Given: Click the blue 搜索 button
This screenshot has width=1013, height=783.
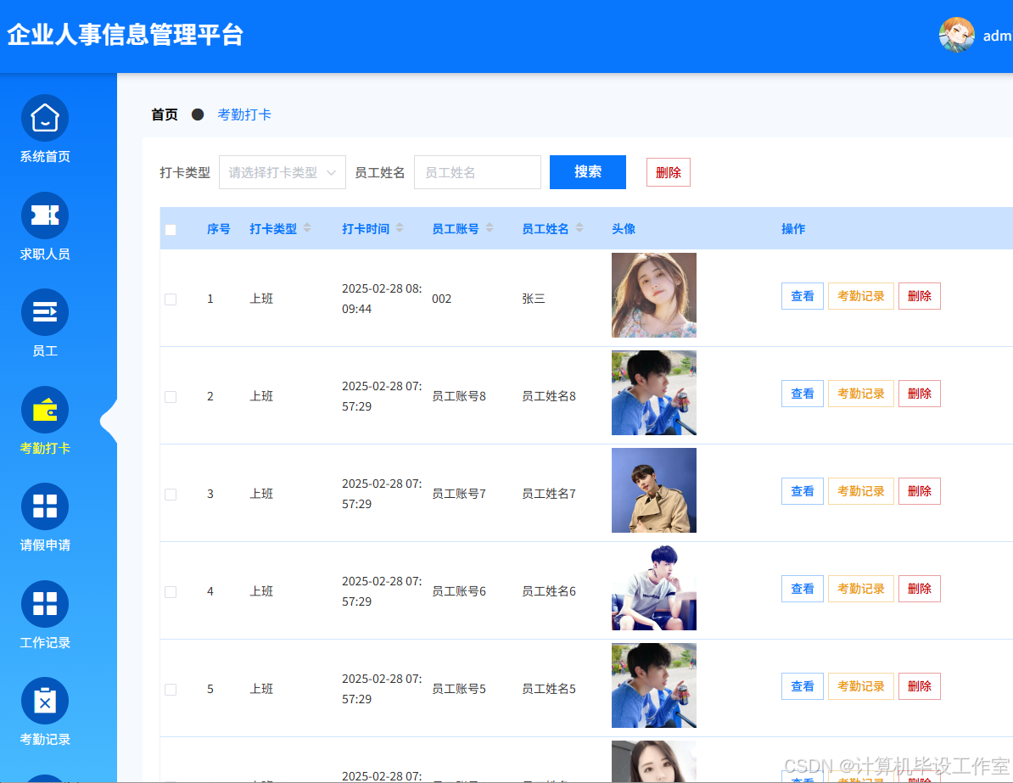Looking at the screenshot, I should click(588, 172).
